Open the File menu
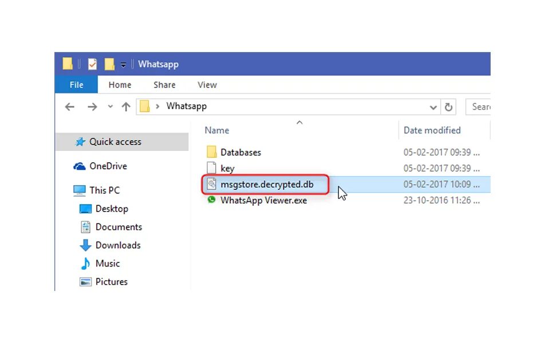Viewport: 545px width, 343px height. pos(76,85)
